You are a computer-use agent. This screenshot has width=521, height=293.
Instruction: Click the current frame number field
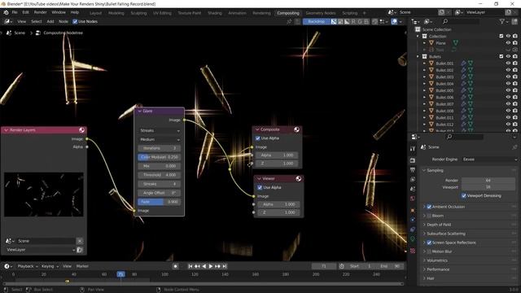324,266
